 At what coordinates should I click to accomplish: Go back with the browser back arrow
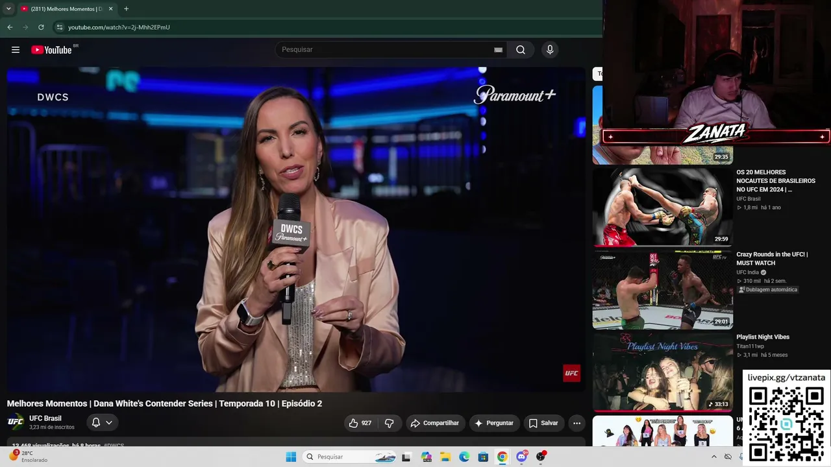pos(10,27)
